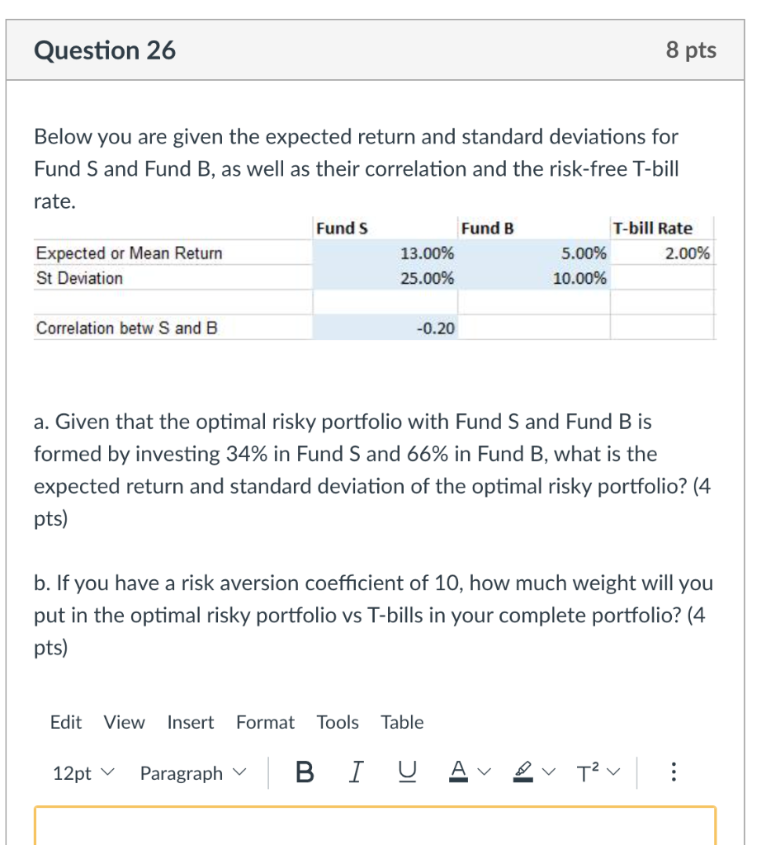Click the text color A icon

[457, 772]
